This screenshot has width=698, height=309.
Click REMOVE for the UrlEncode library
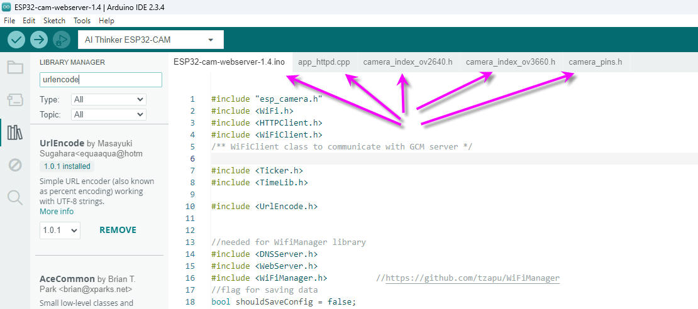pyautogui.click(x=118, y=230)
